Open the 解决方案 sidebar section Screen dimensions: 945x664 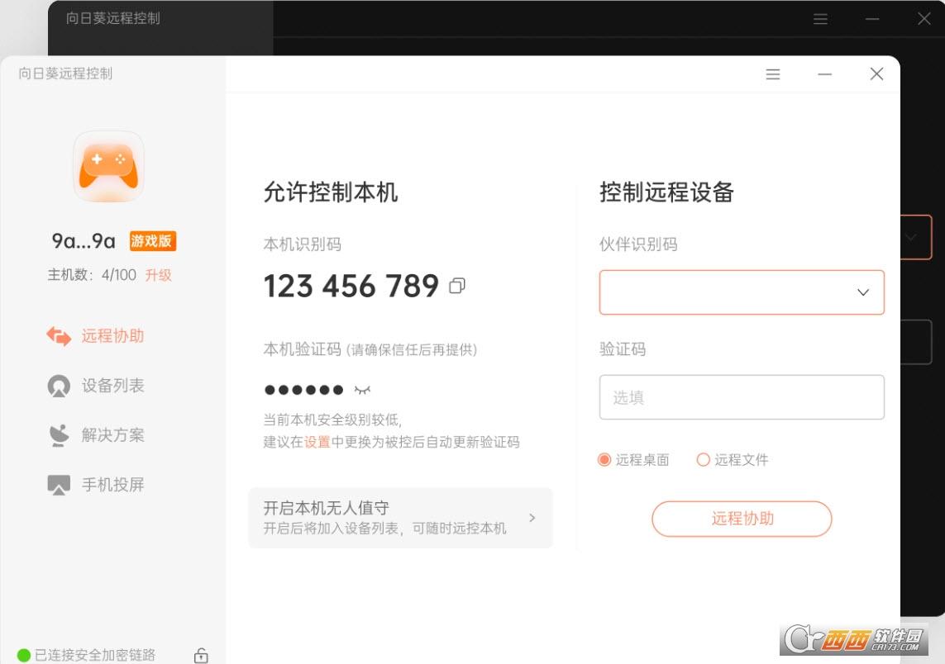pyautogui.click(x=95, y=434)
